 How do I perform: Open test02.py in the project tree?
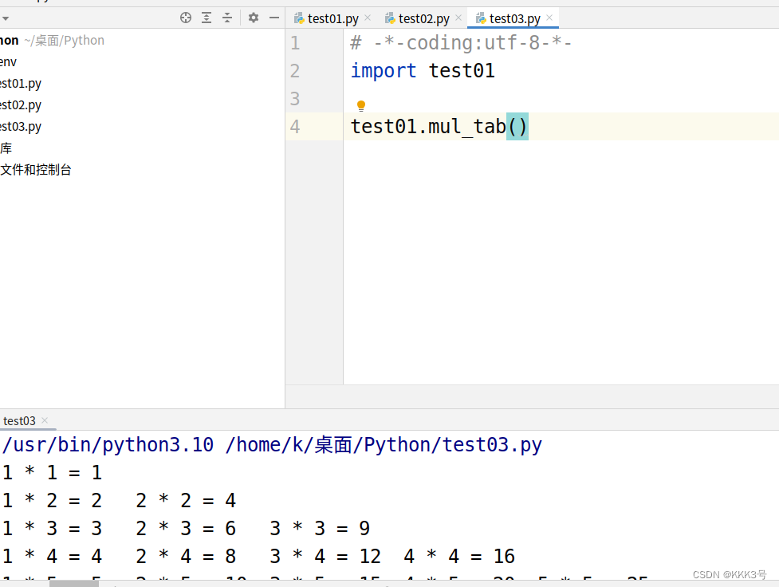(x=21, y=104)
